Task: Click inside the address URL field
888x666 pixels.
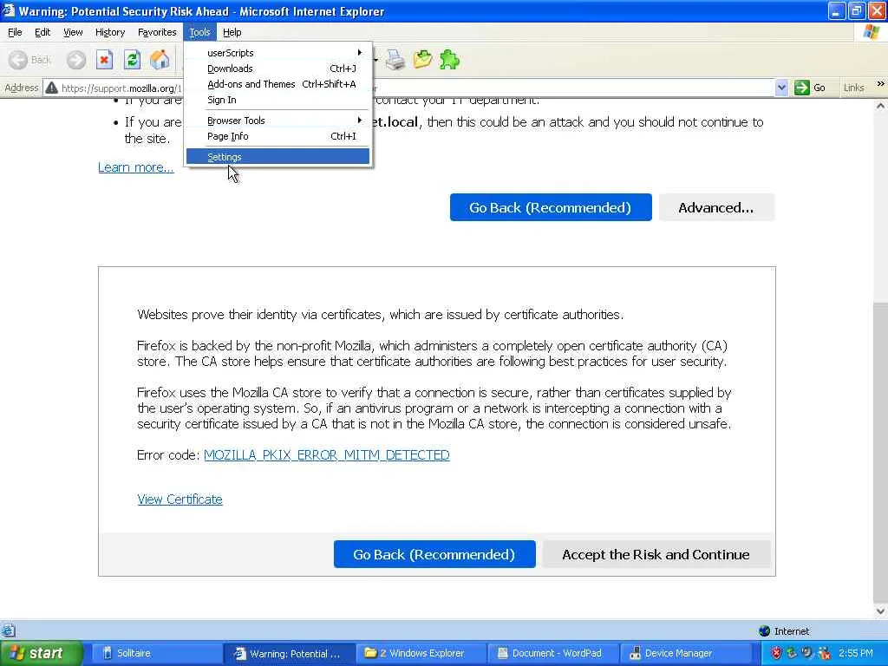Action: click(x=408, y=88)
